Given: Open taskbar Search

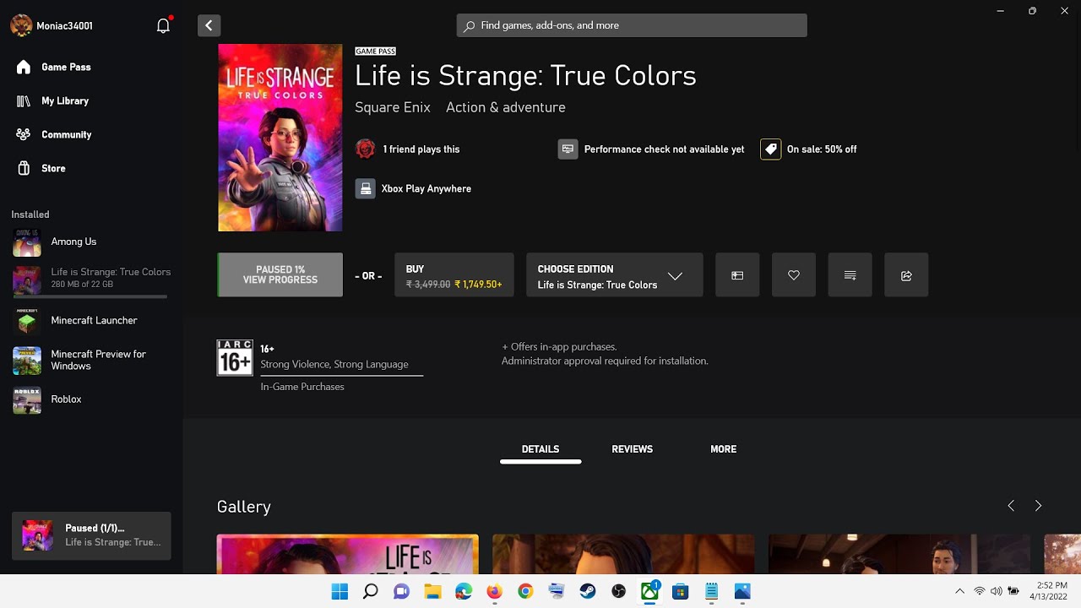Looking at the screenshot, I should [x=371, y=591].
